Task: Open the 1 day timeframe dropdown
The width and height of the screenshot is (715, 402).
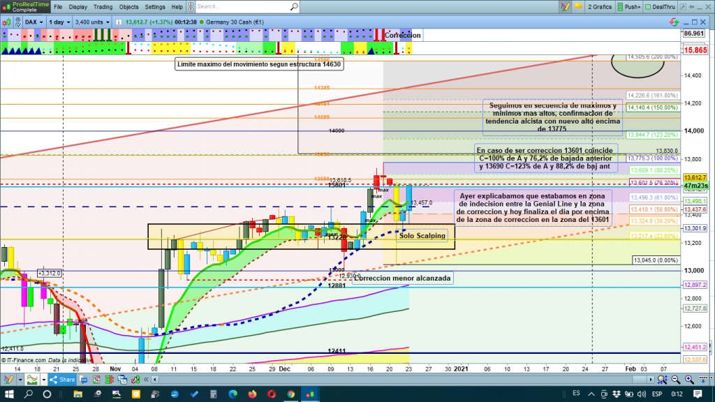Action: pyautogui.click(x=58, y=22)
